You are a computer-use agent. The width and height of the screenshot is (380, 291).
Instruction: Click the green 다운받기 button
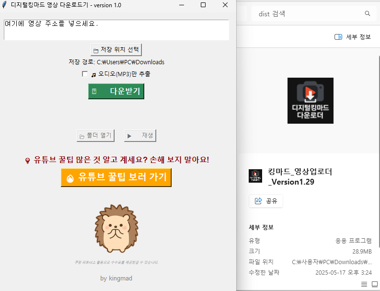click(x=116, y=91)
